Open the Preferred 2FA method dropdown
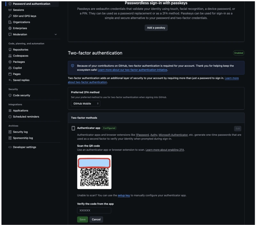Image resolution: width=256 pixels, height=225 pixels. 85,103
